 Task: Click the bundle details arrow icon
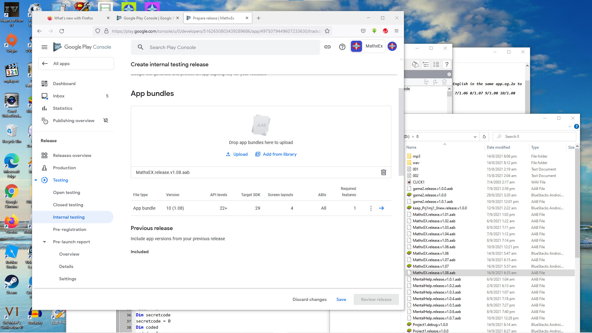(x=381, y=208)
